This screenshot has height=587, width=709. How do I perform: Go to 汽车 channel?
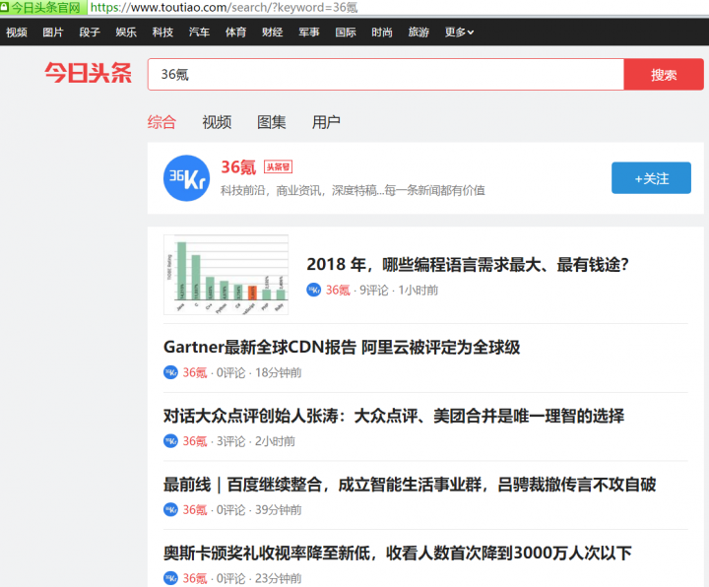pyautogui.click(x=199, y=33)
